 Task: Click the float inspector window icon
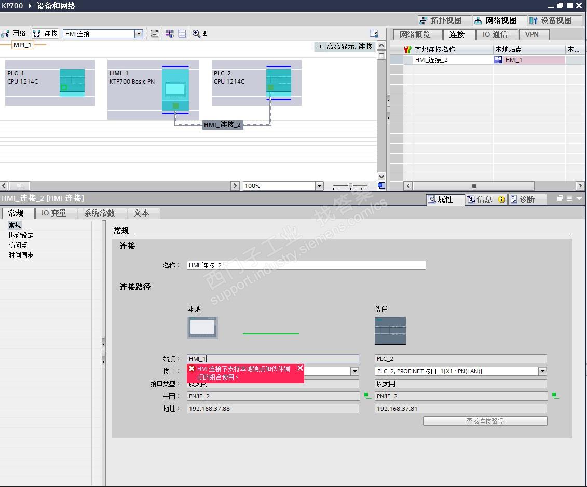click(x=560, y=198)
